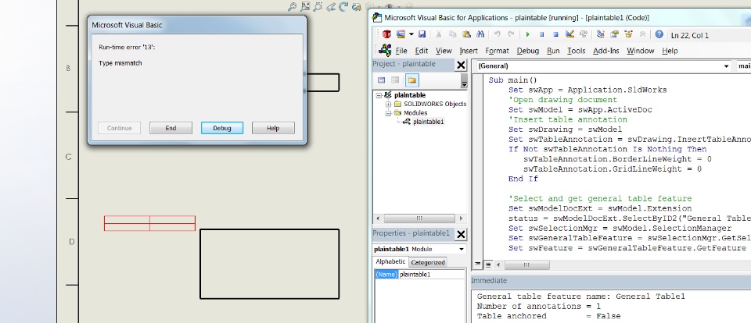The height and width of the screenshot is (323, 751).
Task: Switch to the Categorized properties tab
Action: point(428,262)
